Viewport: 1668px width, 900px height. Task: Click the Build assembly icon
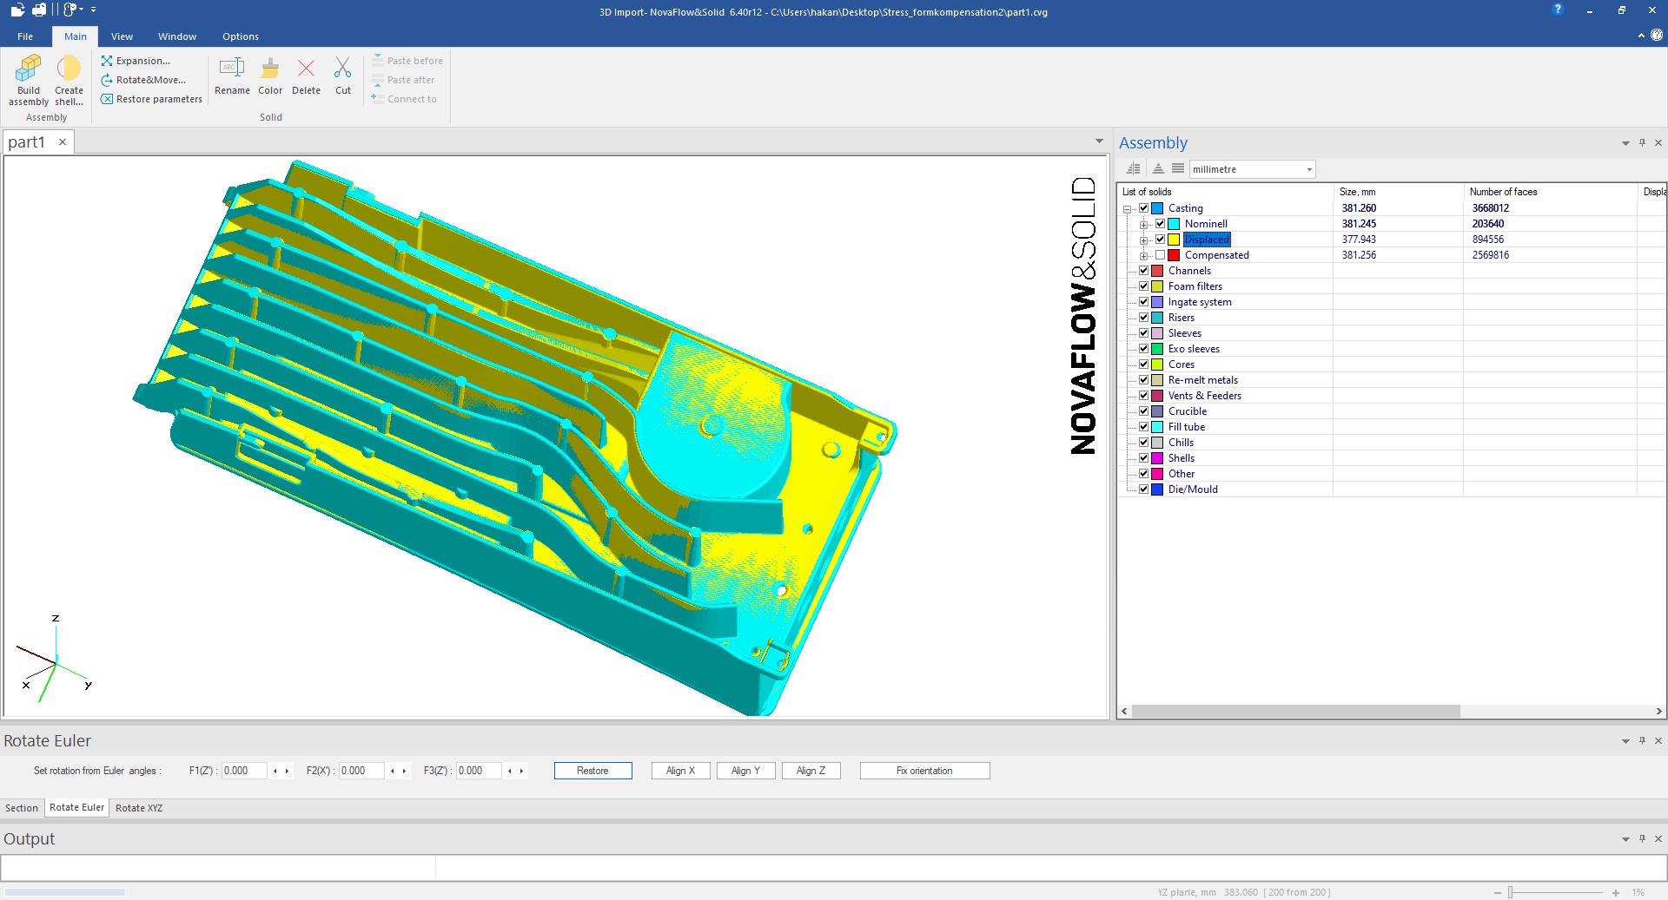click(x=29, y=69)
